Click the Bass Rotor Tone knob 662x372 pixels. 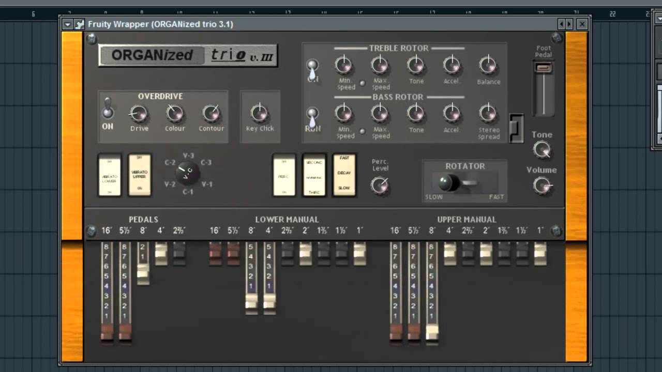(x=416, y=113)
